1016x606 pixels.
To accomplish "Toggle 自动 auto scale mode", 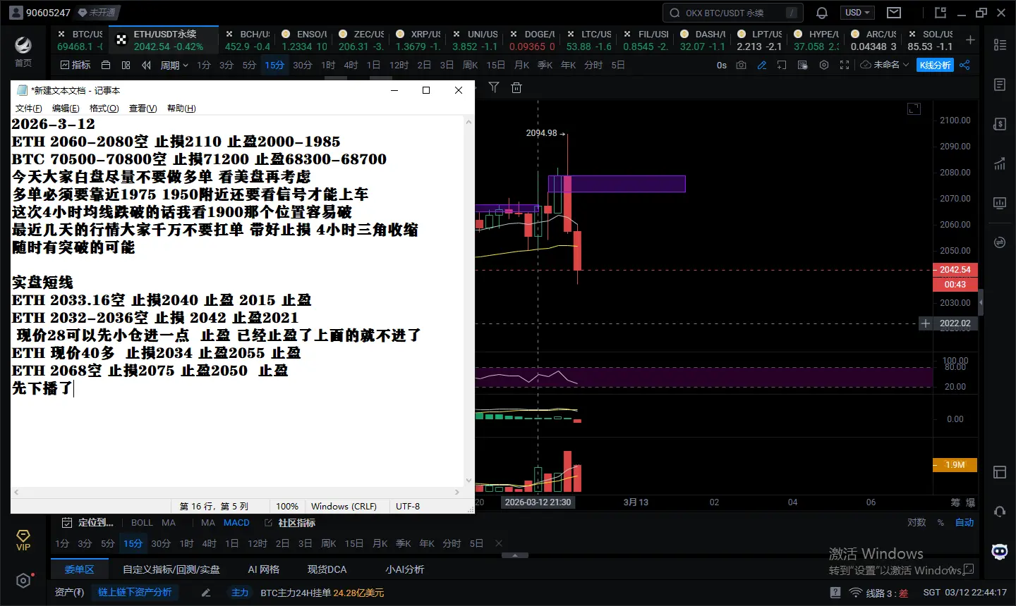I will tap(964, 523).
